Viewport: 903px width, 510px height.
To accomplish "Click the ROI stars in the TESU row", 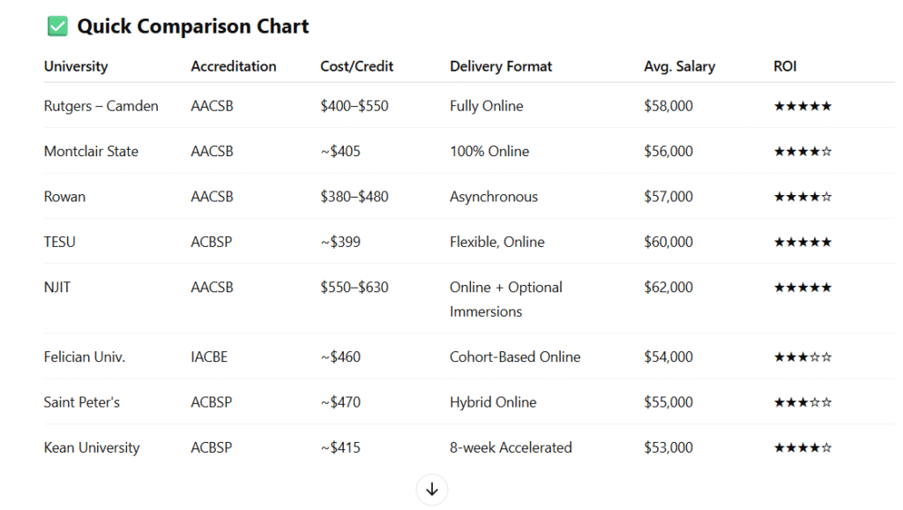I will (x=802, y=242).
